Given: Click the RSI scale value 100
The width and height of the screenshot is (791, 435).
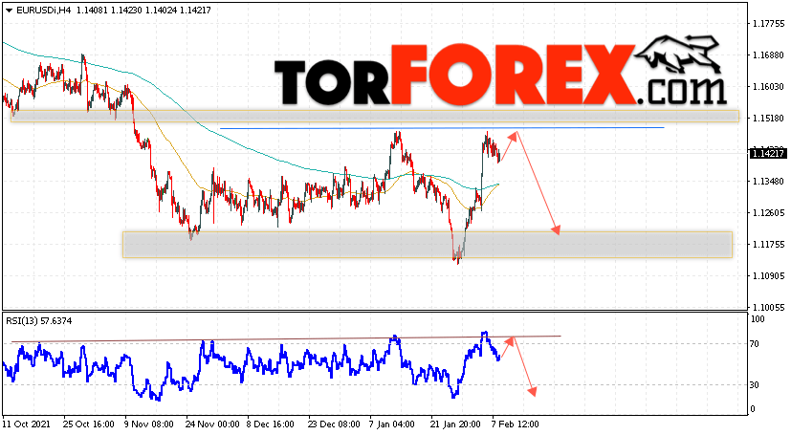Looking at the screenshot, I should click(758, 319).
